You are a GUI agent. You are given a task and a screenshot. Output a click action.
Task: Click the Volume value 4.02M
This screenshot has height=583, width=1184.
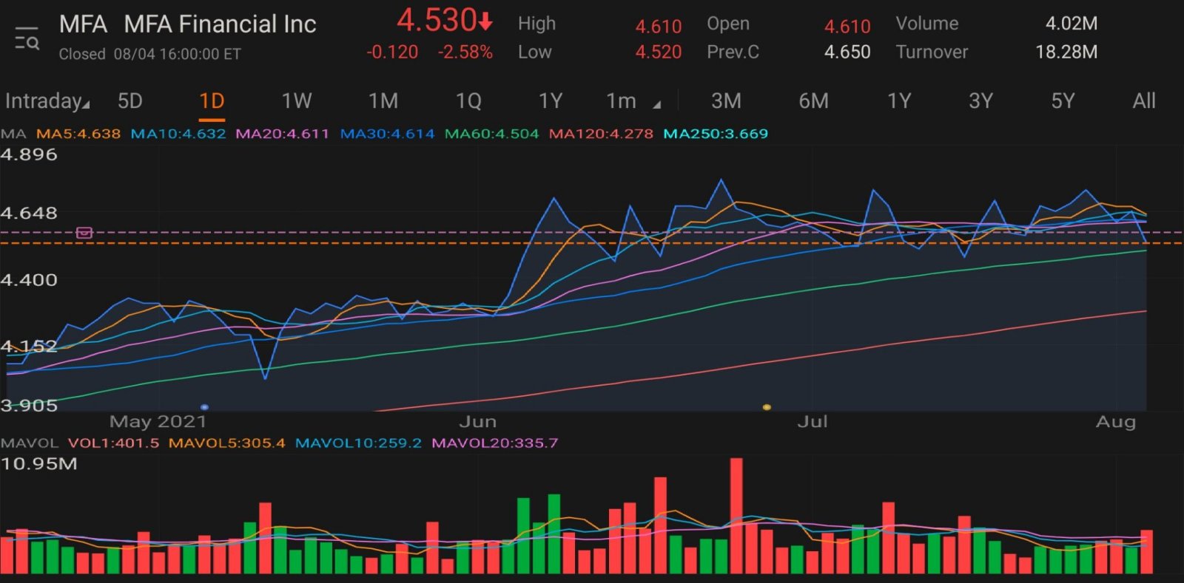click(x=1072, y=24)
